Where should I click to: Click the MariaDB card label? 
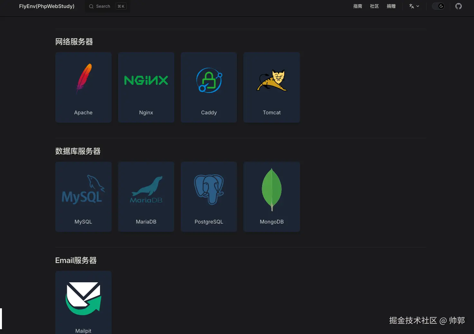click(x=146, y=222)
